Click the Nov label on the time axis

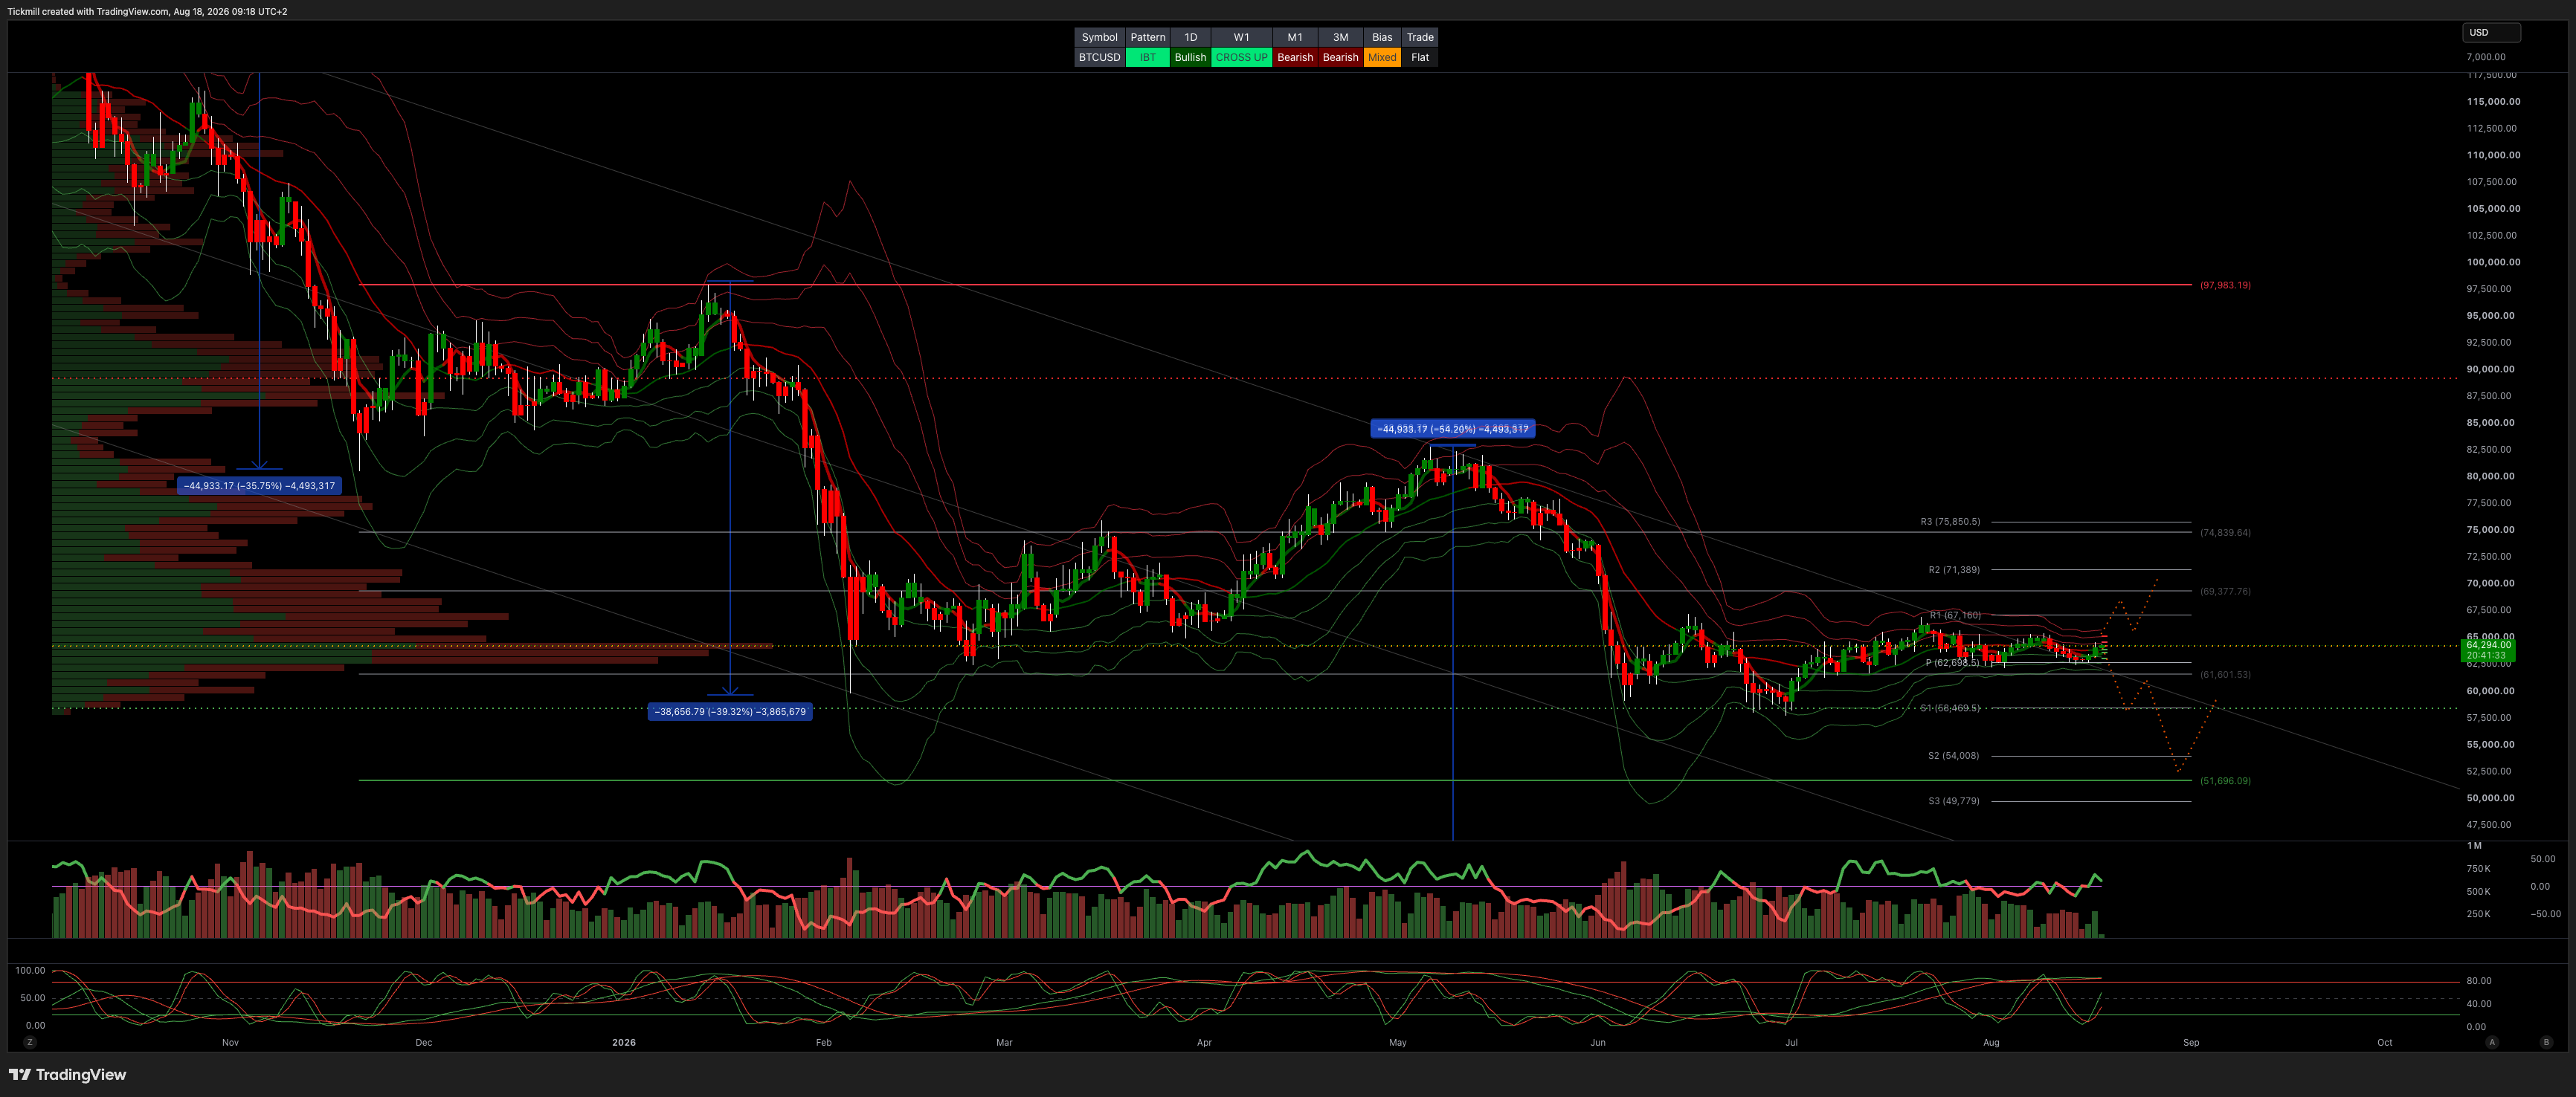tap(230, 1042)
